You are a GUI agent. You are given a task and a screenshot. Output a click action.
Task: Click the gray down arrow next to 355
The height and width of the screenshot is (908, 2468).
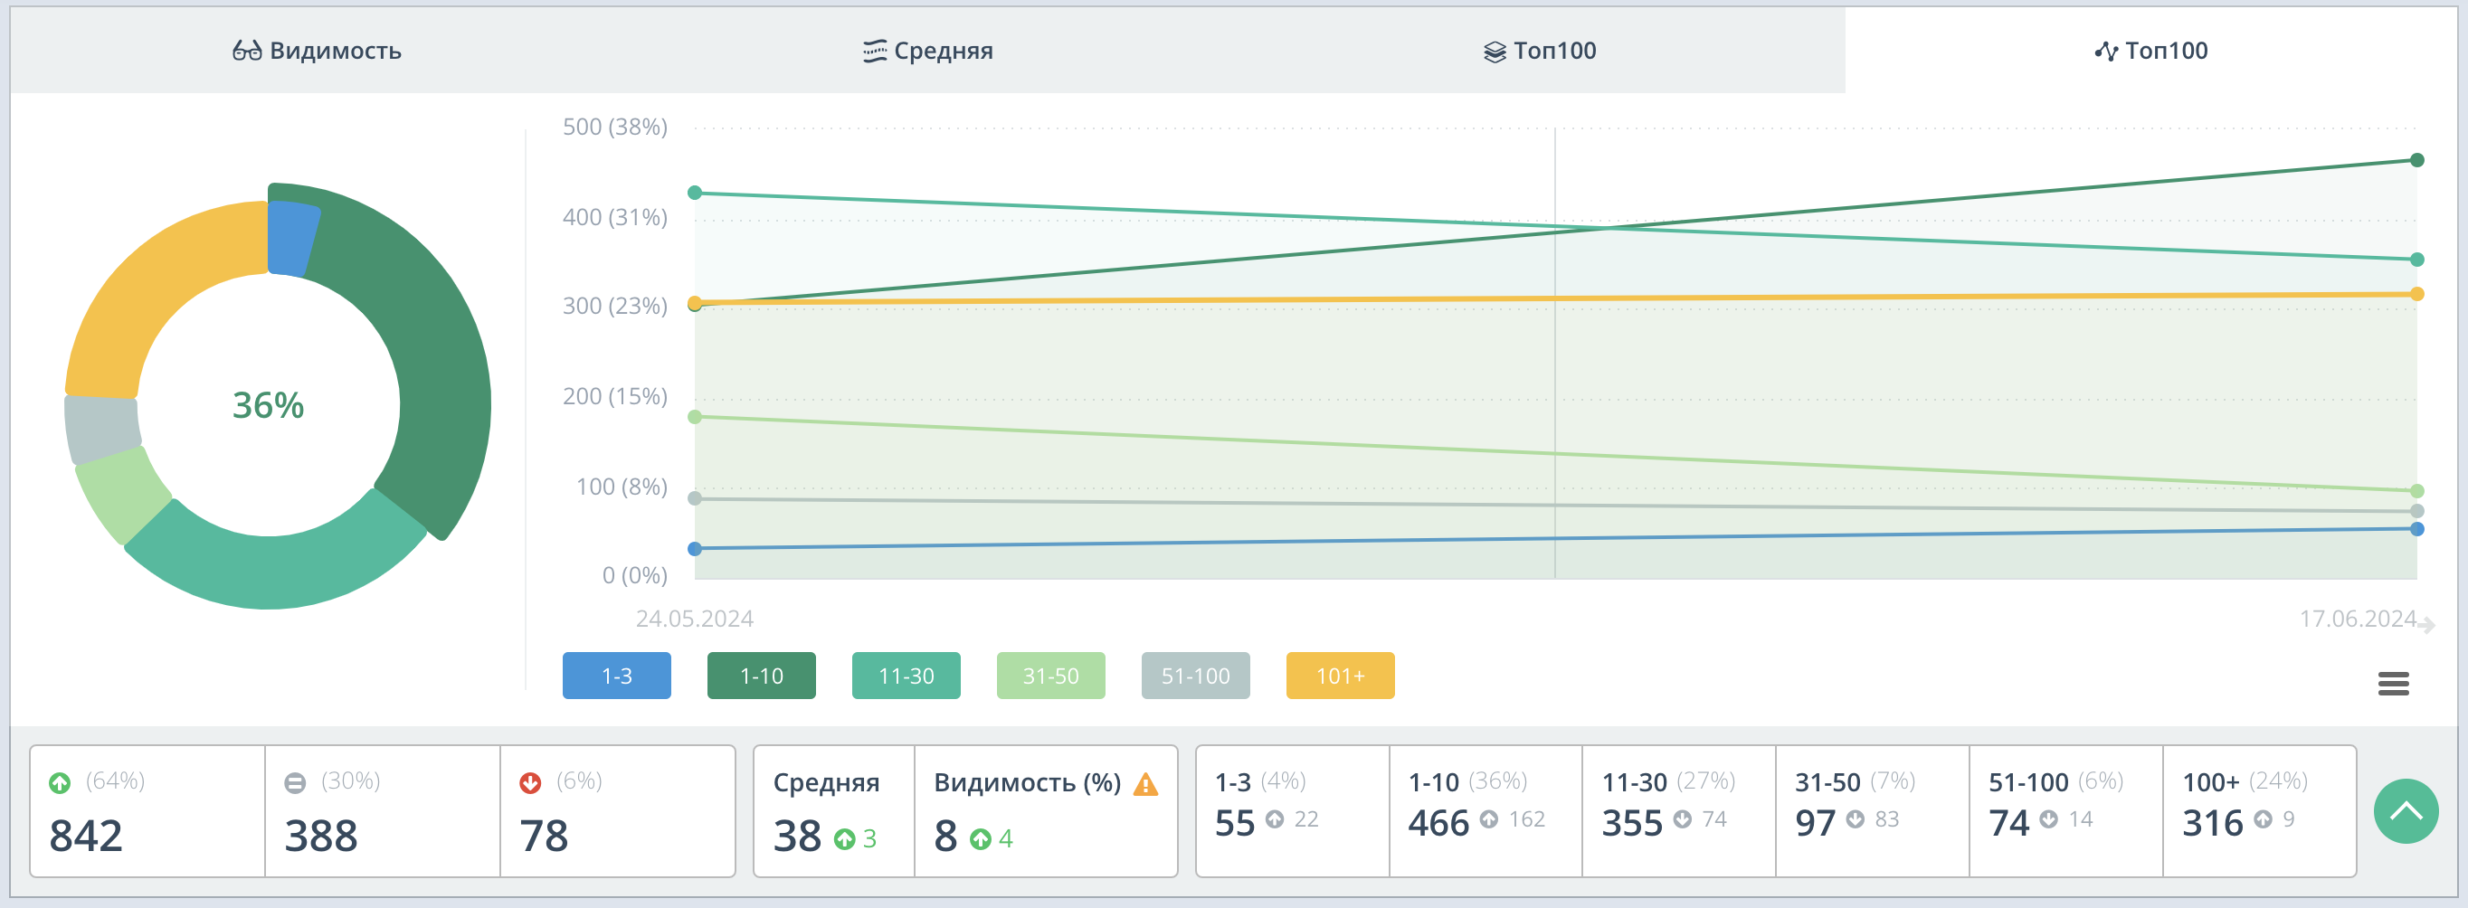pos(1683,819)
